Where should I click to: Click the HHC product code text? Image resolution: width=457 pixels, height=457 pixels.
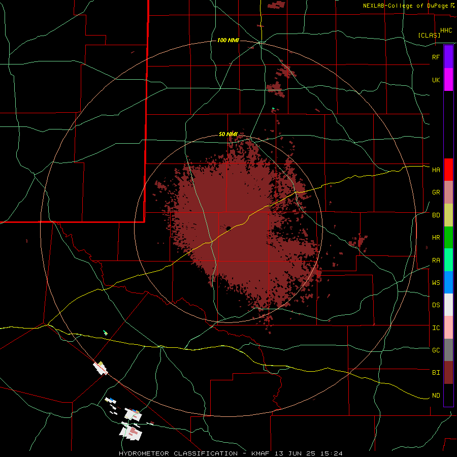446,30
